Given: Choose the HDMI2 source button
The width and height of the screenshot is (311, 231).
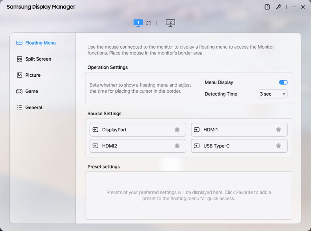Looking at the screenshot, I should pyautogui.click(x=138, y=146).
